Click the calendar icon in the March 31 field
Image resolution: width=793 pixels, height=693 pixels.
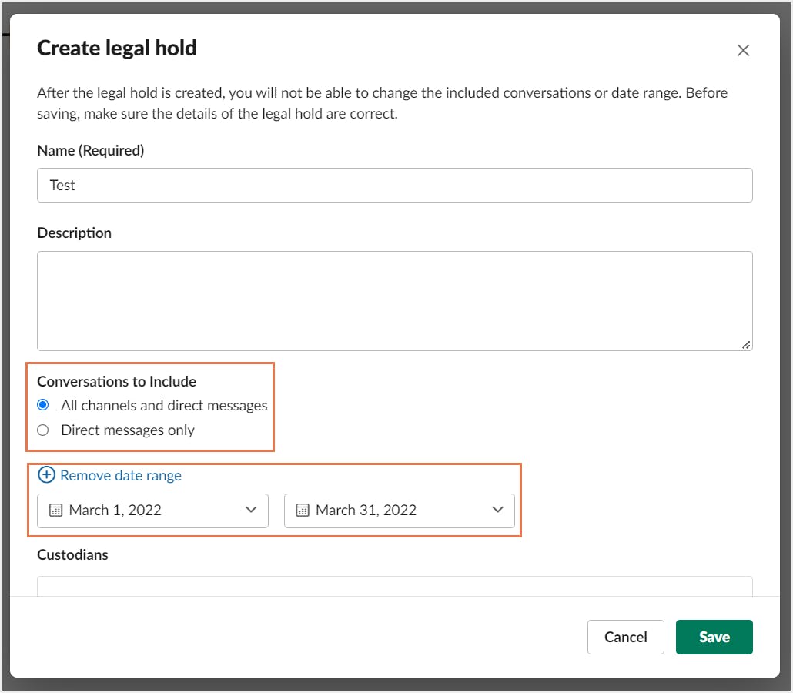pyautogui.click(x=303, y=510)
